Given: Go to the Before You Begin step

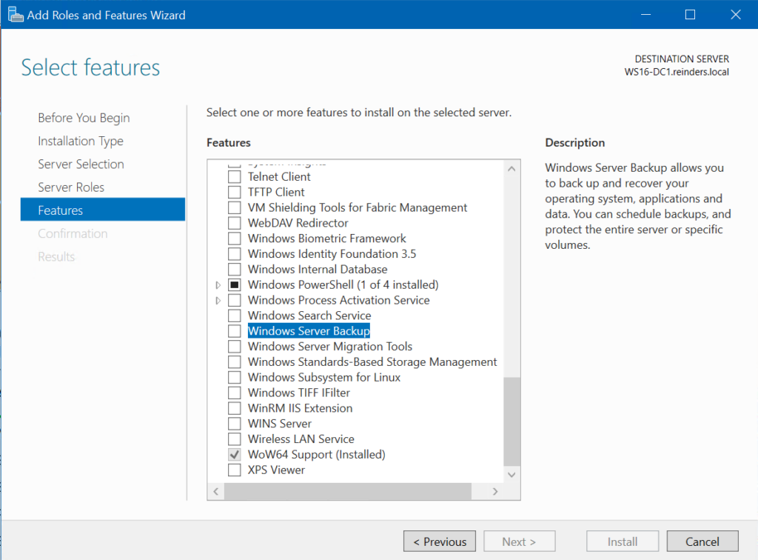Looking at the screenshot, I should point(84,118).
